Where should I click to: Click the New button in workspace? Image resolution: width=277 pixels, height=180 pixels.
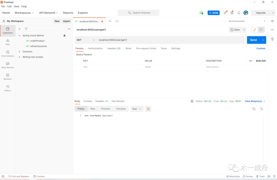point(57,21)
